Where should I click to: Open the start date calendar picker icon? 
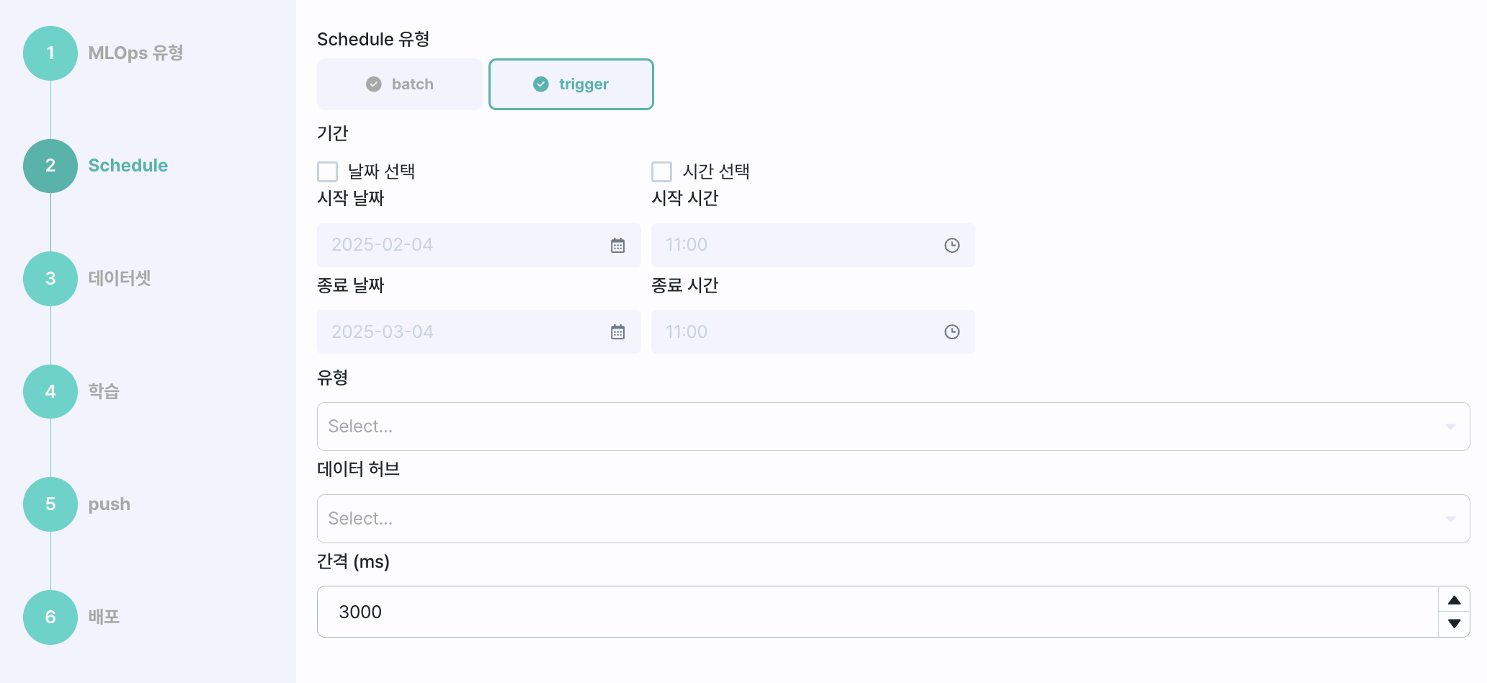click(617, 246)
